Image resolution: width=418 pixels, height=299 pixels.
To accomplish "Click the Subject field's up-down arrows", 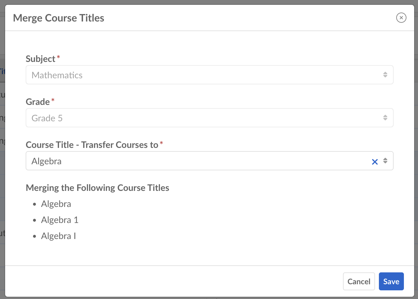I will (385, 75).
